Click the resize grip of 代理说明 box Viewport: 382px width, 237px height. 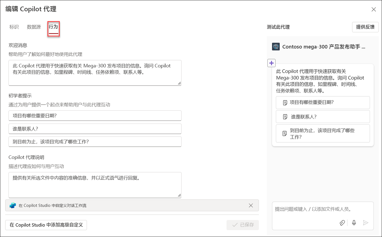coord(179,195)
